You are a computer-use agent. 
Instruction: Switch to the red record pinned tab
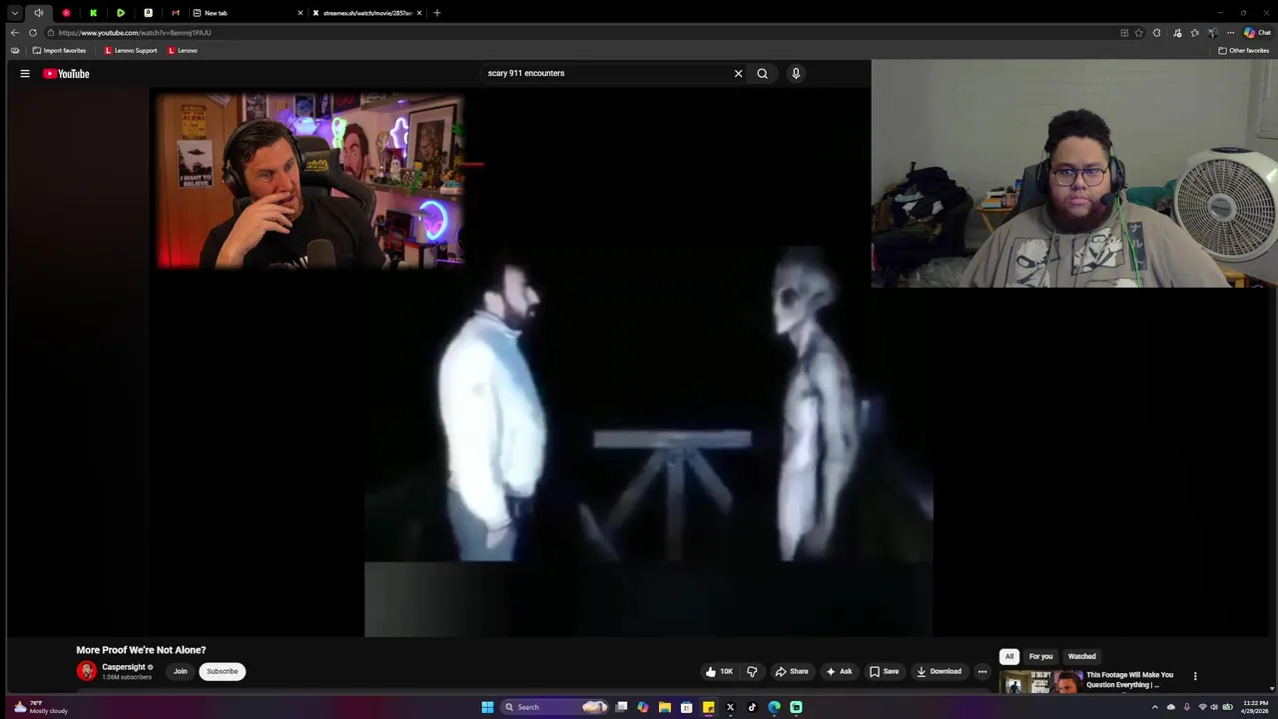point(66,13)
